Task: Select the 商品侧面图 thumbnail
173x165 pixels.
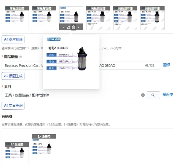Action: pyautogui.click(x=98, y=18)
